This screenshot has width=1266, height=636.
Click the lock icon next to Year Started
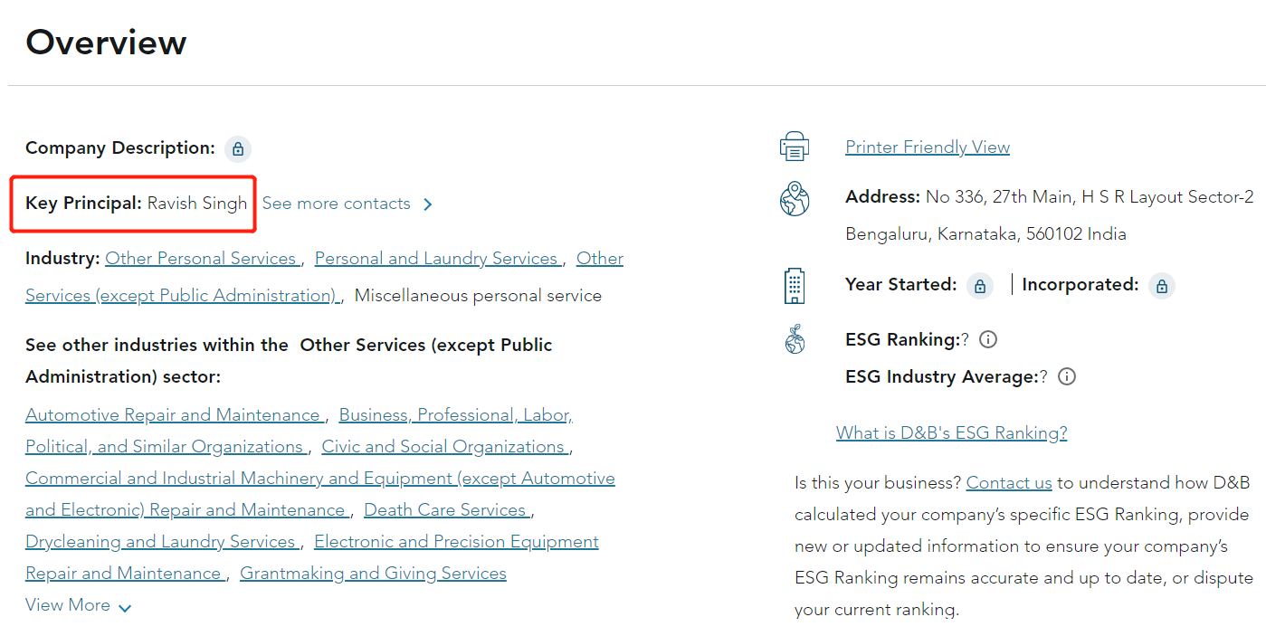979,286
